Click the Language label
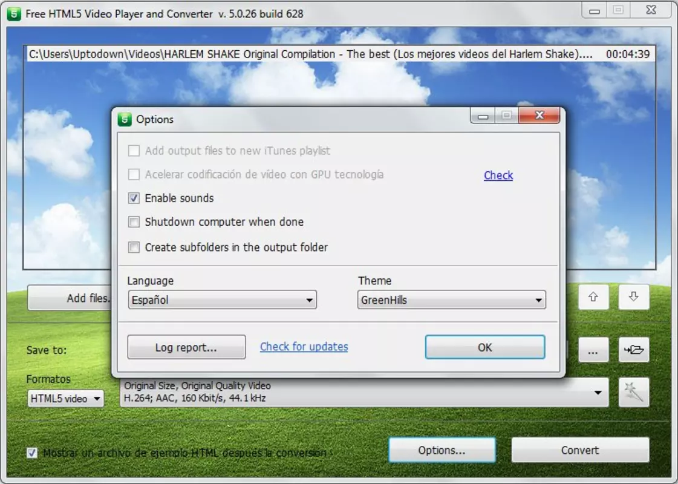Image resolution: width=678 pixels, height=484 pixels. pyautogui.click(x=151, y=281)
